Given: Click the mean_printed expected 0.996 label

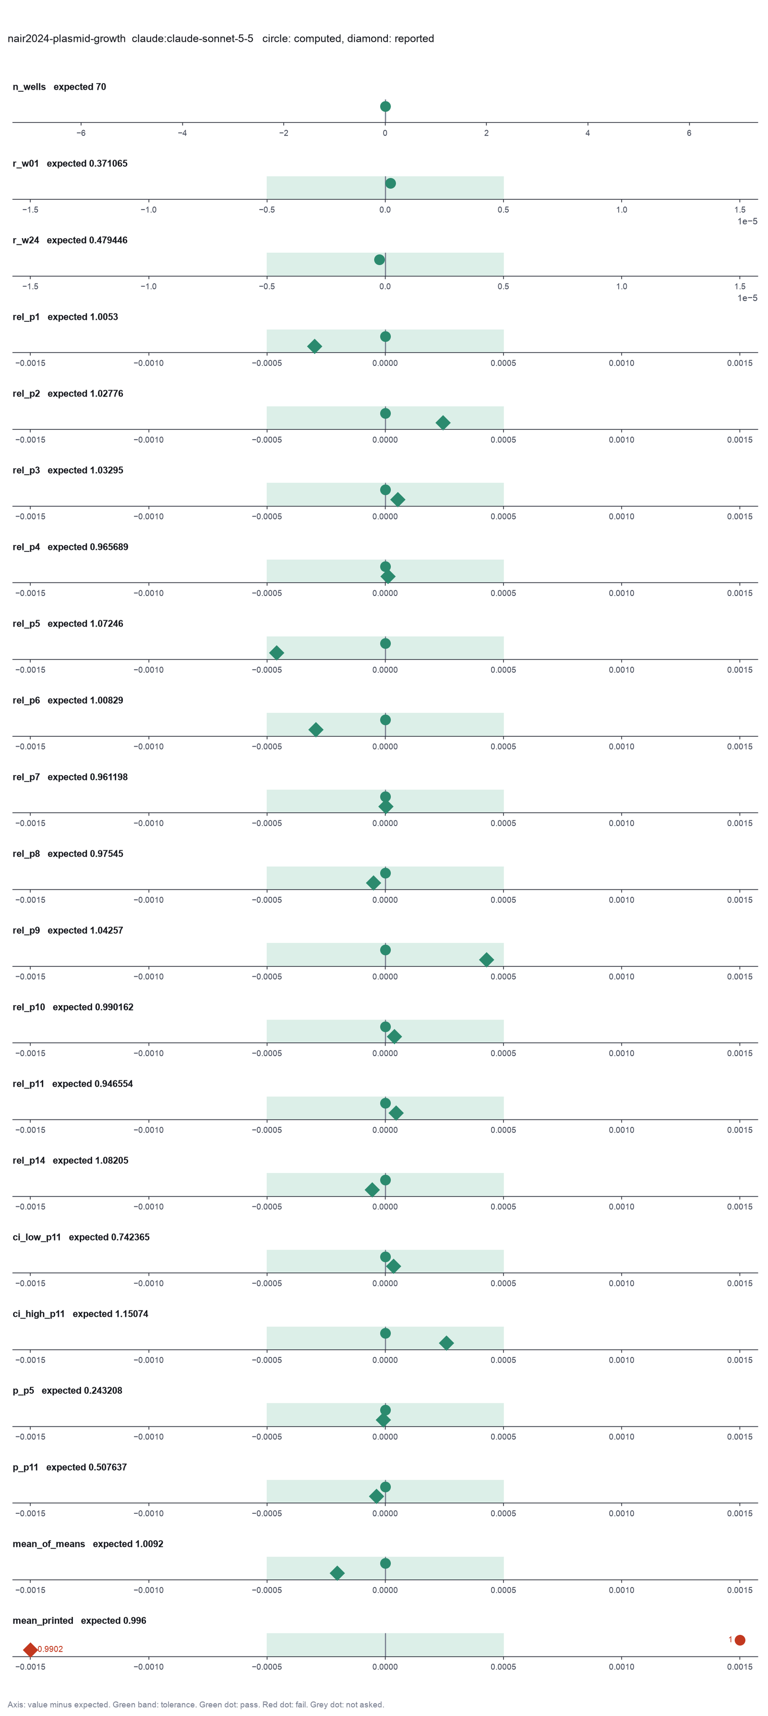Looking at the screenshot, I should tap(79, 1620).
